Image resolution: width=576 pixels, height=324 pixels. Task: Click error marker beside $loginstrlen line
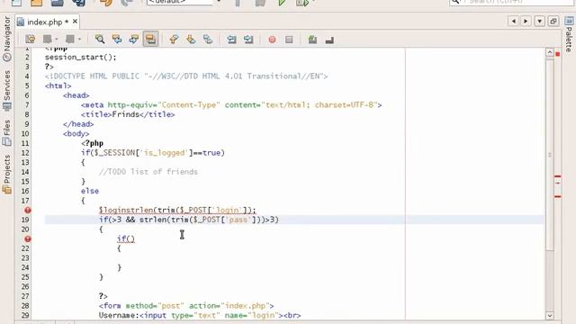click(x=28, y=210)
